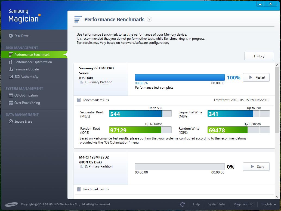The height and width of the screenshot is (211, 281).
Task: Click the elapsed time 00:00:26
Action: [x=141, y=83]
